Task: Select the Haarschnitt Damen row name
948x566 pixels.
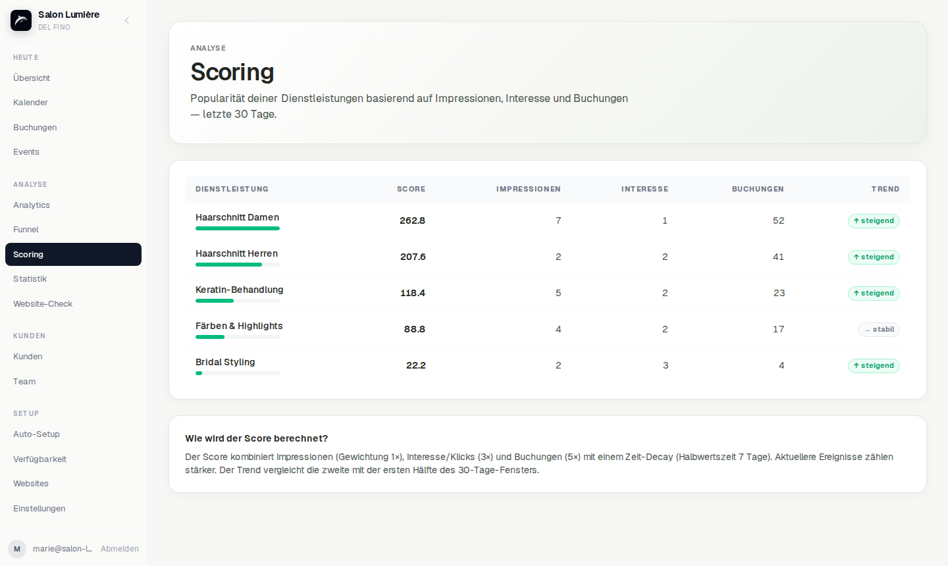Action: tap(237, 217)
